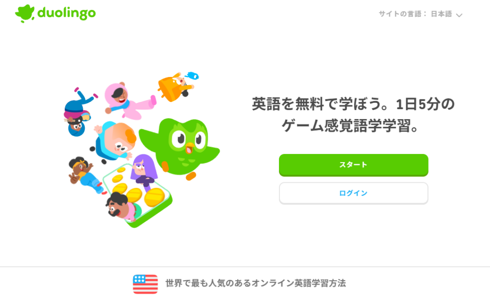Click the small blue bird
The height and width of the screenshot is (298, 490).
(192, 76)
